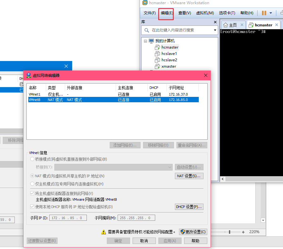Image resolution: width=283 pixels, height=249 pixels.
Task: Click the 帮助 button in dialog
Action: [x=196, y=241]
